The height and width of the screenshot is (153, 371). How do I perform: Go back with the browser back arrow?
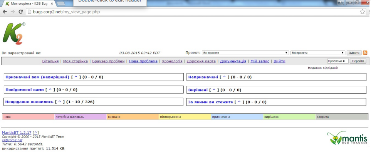(x=5, y=12)
